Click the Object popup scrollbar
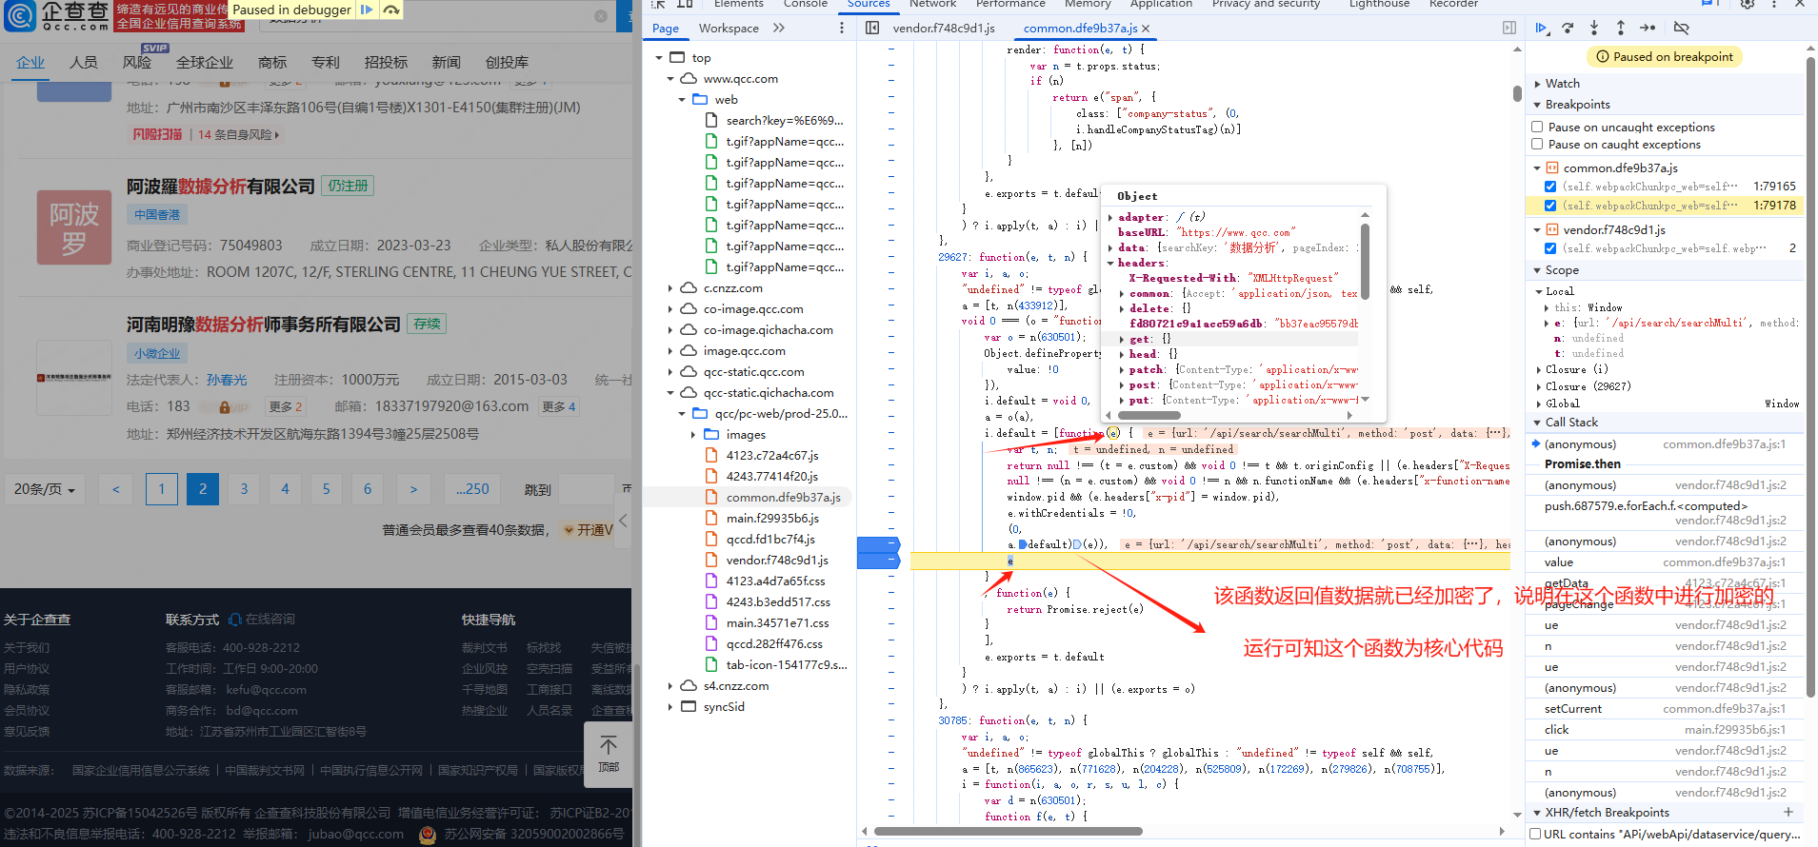1818x847 pixels. tap(1365, 262)
